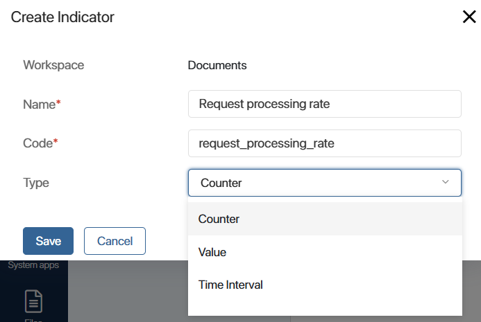Close the Create Indicator dialog
The width and height of the screenshot is (481, 322).
tap(469, 17)
